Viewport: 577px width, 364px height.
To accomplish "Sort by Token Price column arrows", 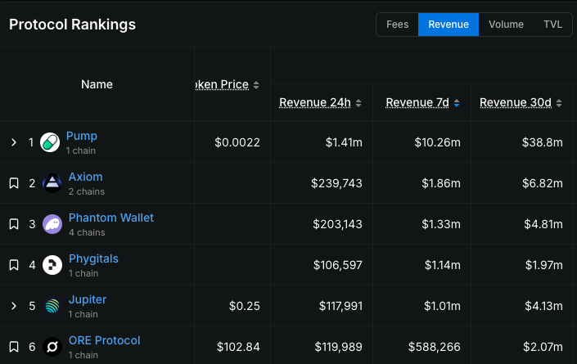I will click(256, 85).
